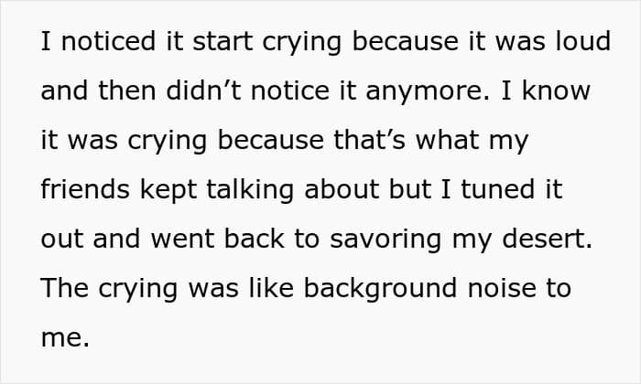Click the word "anymore" in the text
The image size is (641, 384).
(x=423, y=91)
